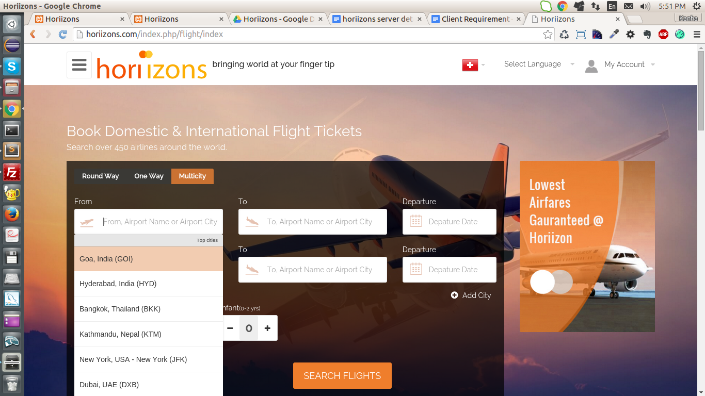Open the En keyboard language indicator

[612, 6]
